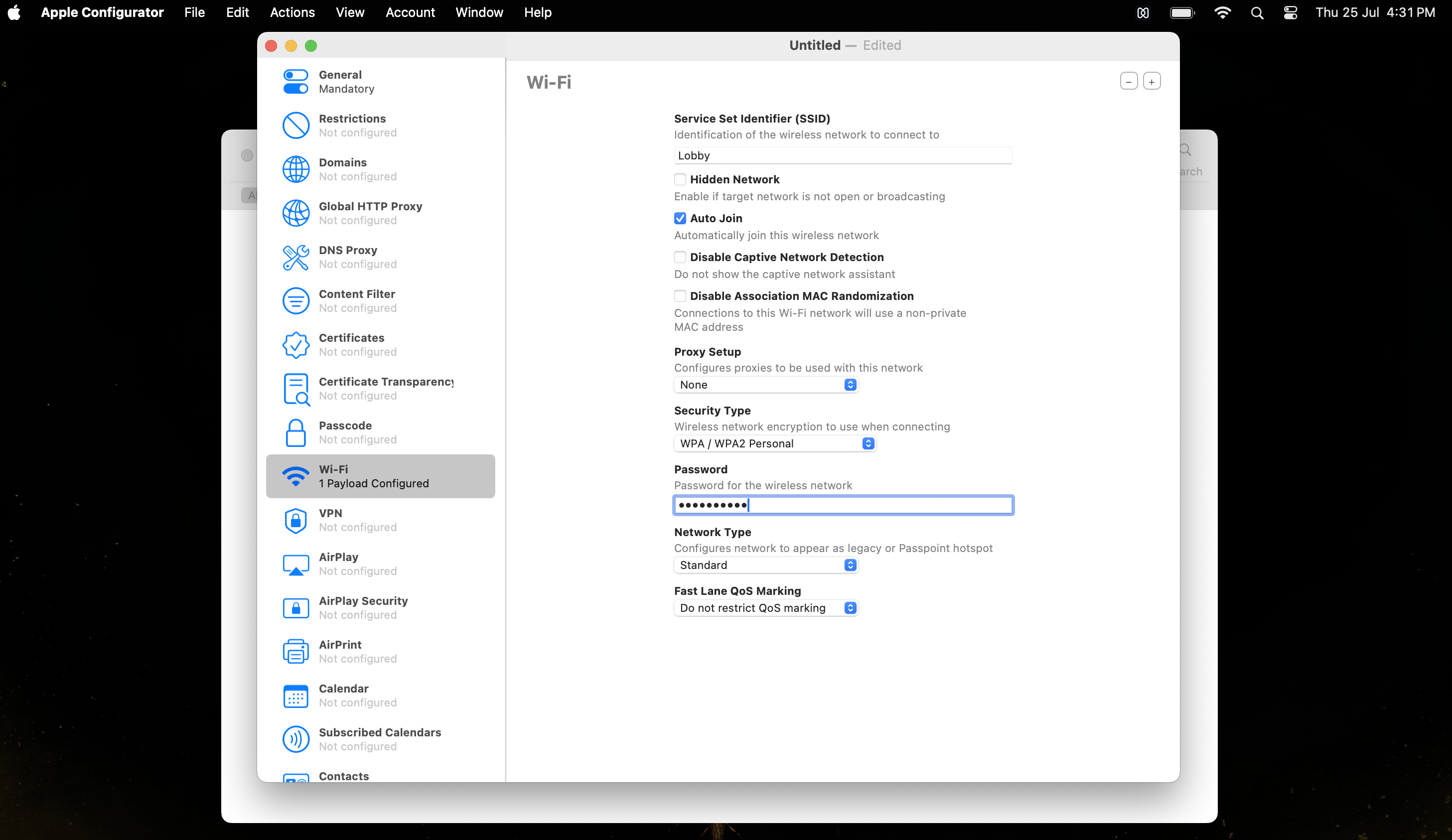The image size is (1452, 840).
Task: Click the Wi-Fi payload icon in sidebar
Action: 295,476
